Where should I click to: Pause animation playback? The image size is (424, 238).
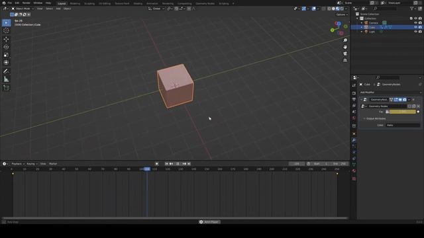178,164
